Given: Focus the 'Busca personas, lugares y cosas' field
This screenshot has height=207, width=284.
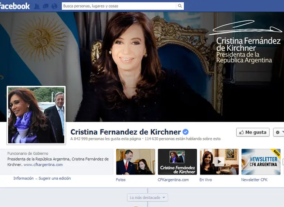Looking at the screenshot, I should click(x=119, y=6).
